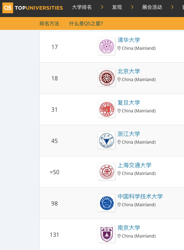Image resolution: width=184 pixels, height=250 pixels.
Task: Open the 什么是QS之星? link
Action: click(86, 23)
